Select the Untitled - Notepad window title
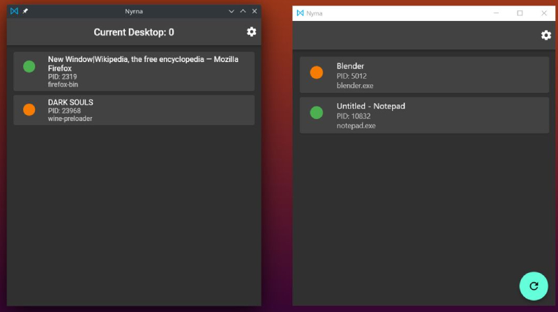Viewport: 558px width, 312px height. (371, 107)
